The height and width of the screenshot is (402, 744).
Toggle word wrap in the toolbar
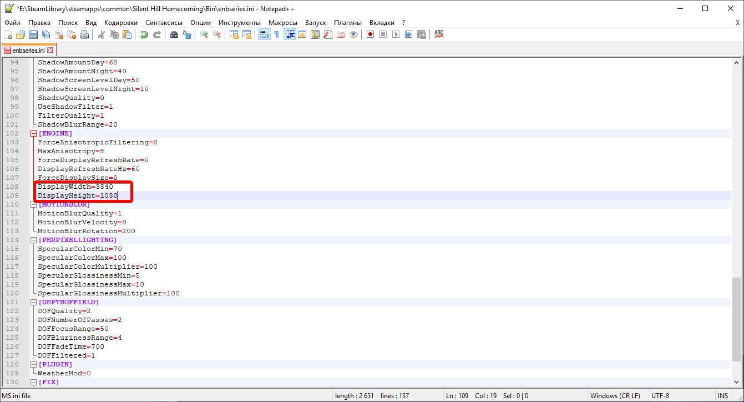[264, 34]
